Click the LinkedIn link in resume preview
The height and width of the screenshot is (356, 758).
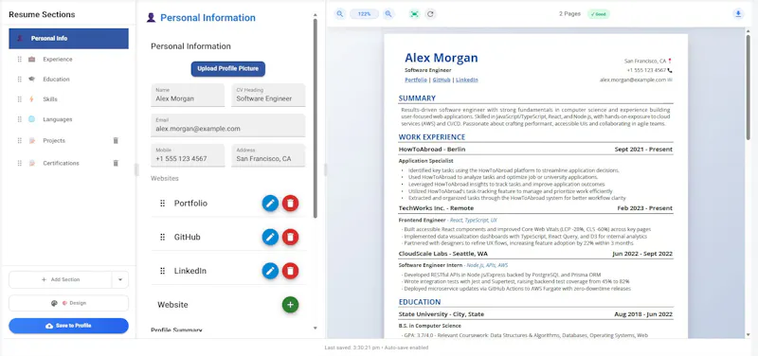click(467, 80)
